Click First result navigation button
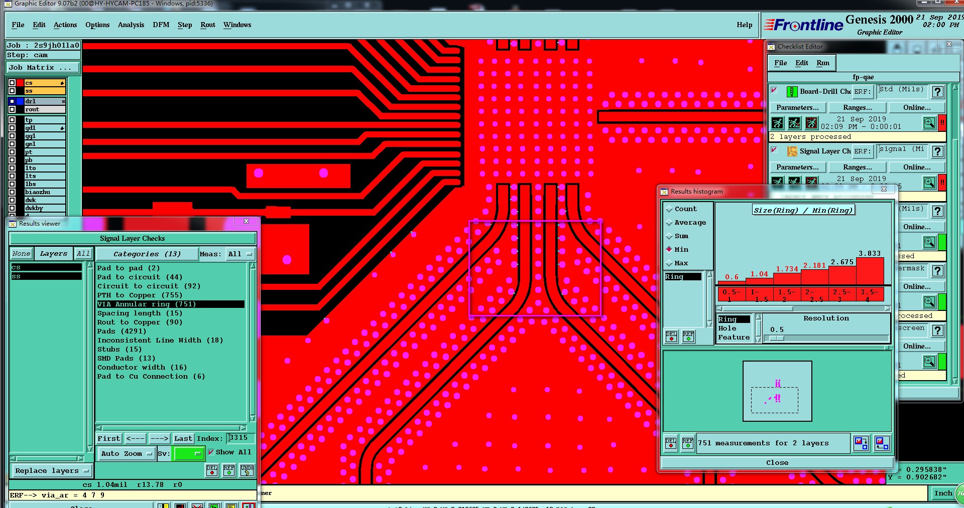964x508 pixels. coord(109,438)
